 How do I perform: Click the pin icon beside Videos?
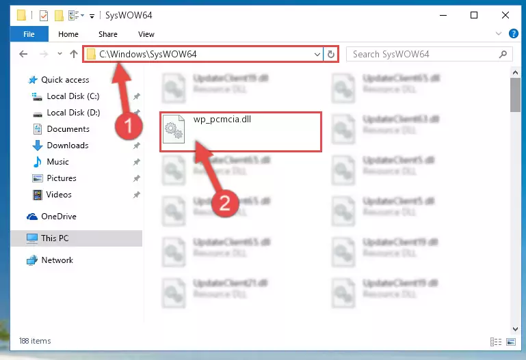[137, 195]
